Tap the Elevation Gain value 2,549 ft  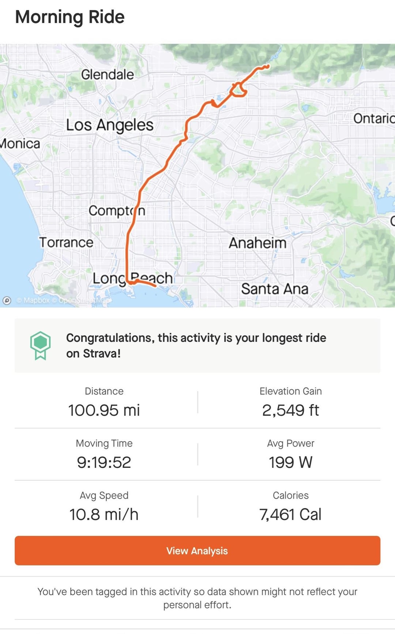tap(291, 410)
